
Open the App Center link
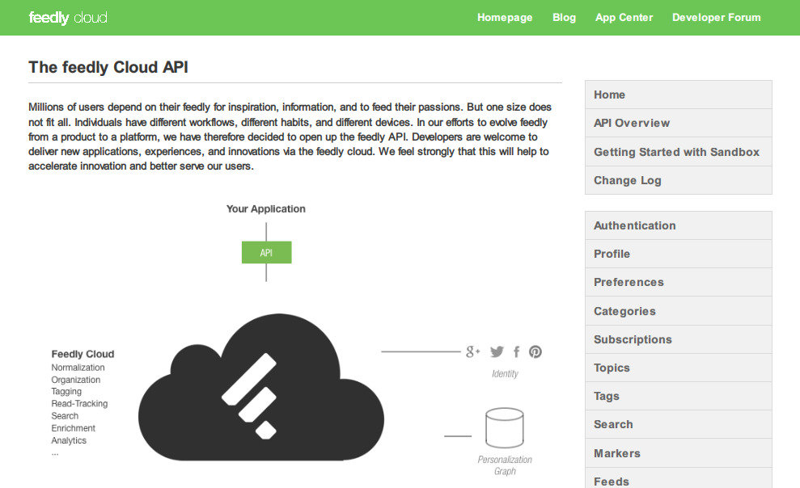(x=624, y=17)
